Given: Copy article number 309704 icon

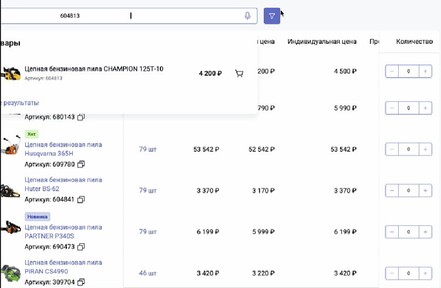Looking at the screenshot, I should pos(81,282).
